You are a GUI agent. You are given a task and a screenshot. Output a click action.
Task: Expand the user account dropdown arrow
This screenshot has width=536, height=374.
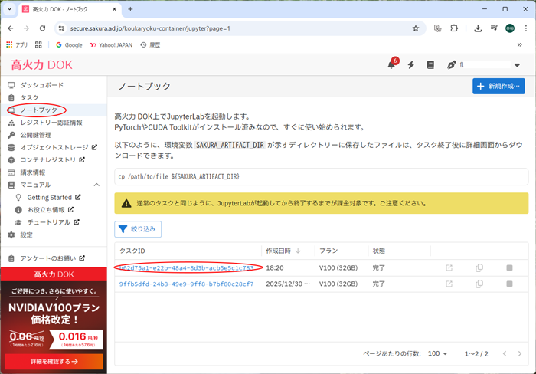click(x=517, y=65)
